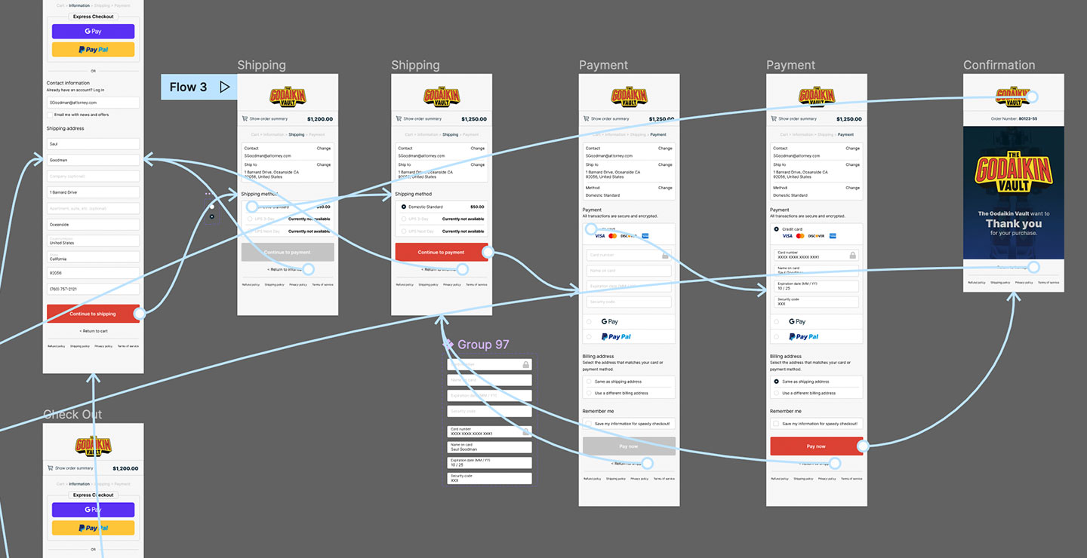The height and width of the screenshot is (558, 1087).
Task: Click the Flow 3 play arrow icon
Action: click(224, 87)
